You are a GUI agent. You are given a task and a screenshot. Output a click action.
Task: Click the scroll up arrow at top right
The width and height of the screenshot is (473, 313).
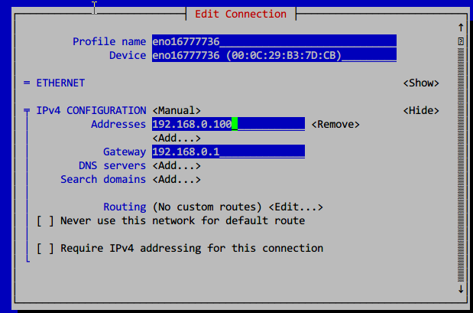[460, 28]
